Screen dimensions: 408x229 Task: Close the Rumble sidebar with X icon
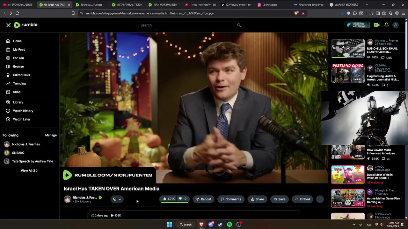[9, 25]
